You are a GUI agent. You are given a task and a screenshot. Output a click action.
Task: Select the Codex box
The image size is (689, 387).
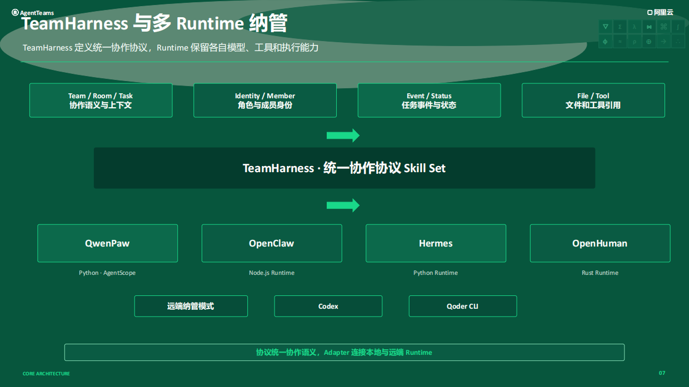(328, 306)
